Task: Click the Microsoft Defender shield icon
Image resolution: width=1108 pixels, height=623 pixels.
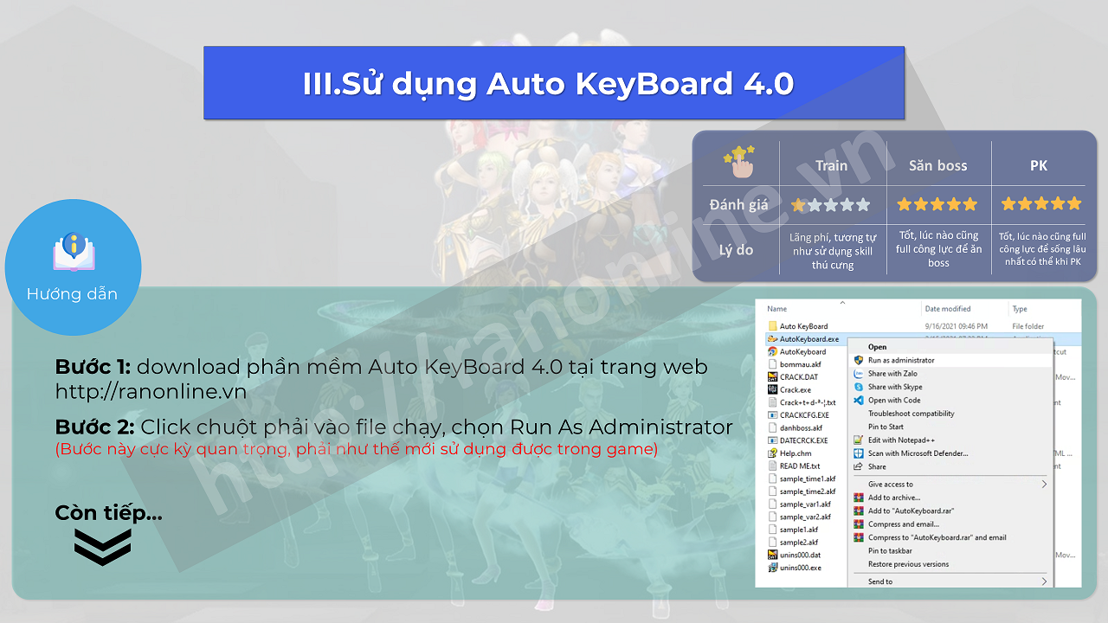Action: (859, 453)
